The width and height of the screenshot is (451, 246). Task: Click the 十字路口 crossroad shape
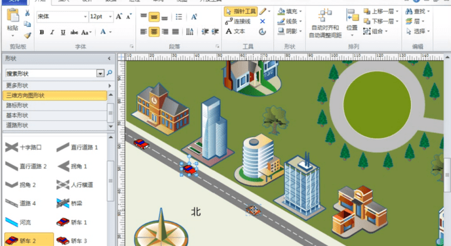click(x=23, y=147)
